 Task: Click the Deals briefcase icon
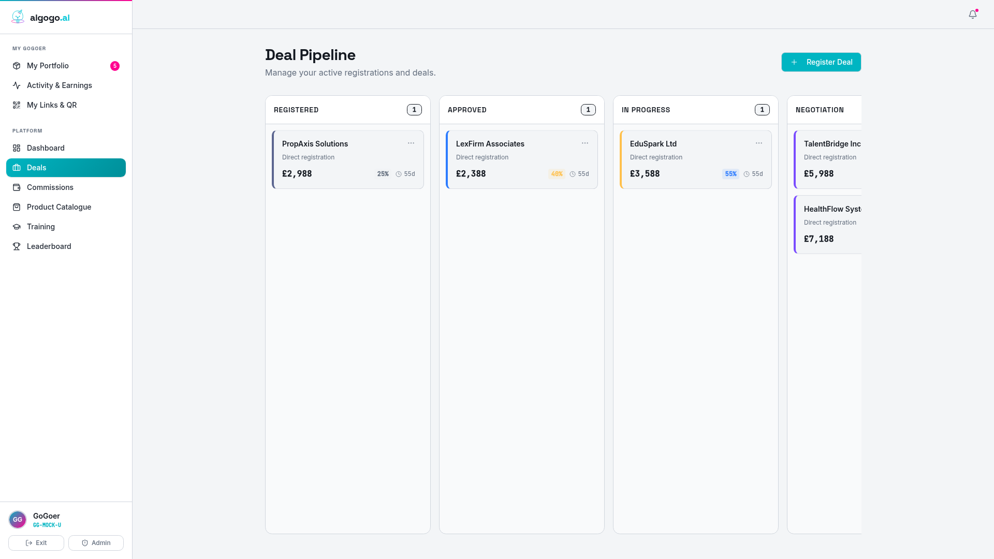[x=17, y=168]
